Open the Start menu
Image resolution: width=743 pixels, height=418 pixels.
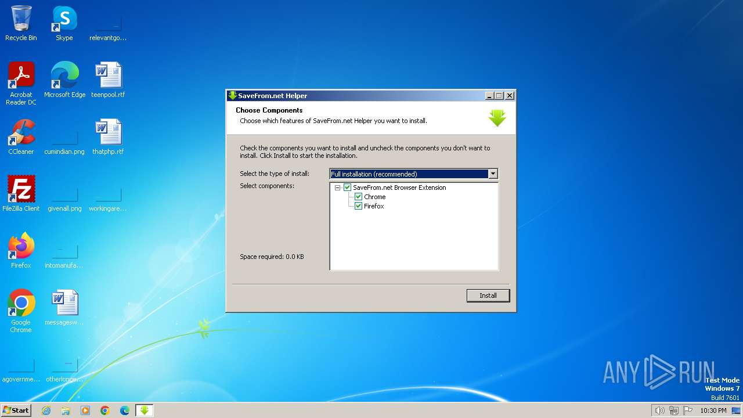click(x=16, y=410)
